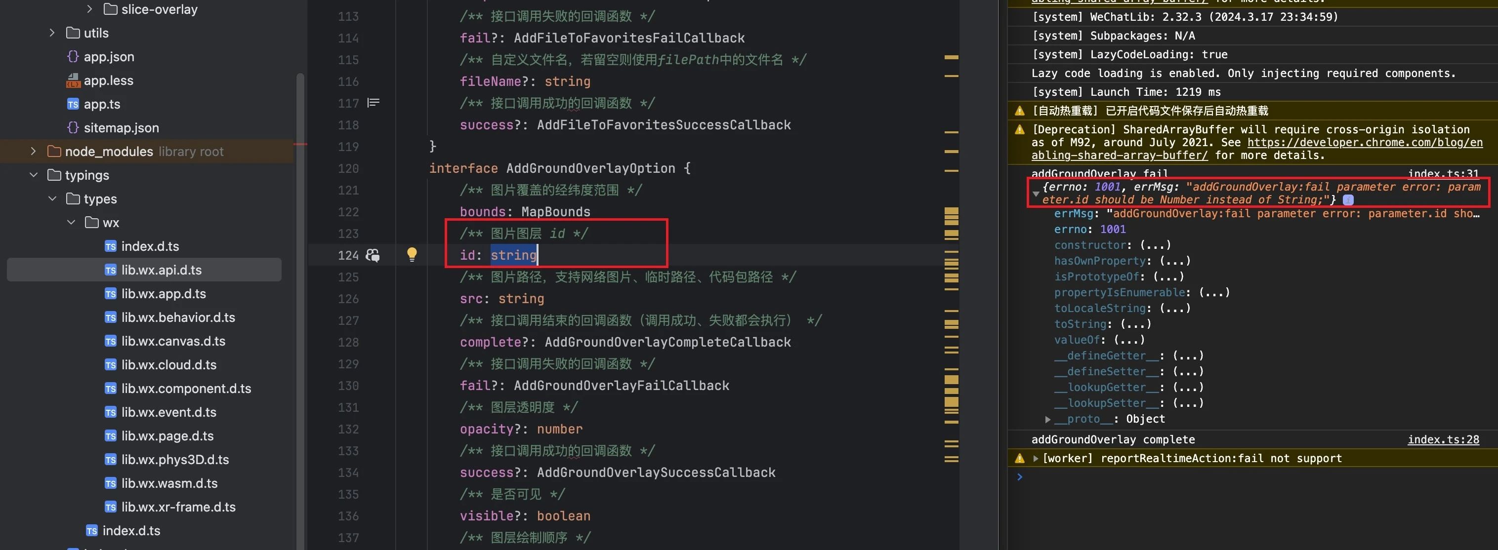The image size is (1498, 550).
Task: Click the yellow lightbulb quick-fix icon
Action: coord(412,254)
